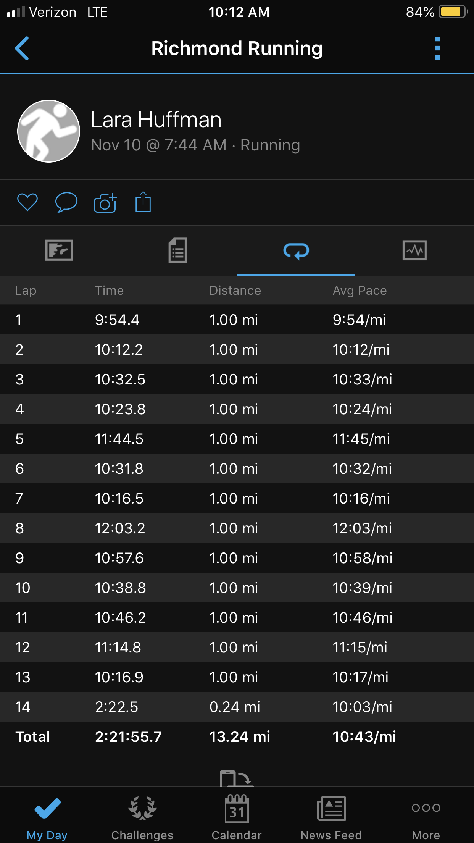
Task: Select the laps tab
Action: [x=296, y=251]
